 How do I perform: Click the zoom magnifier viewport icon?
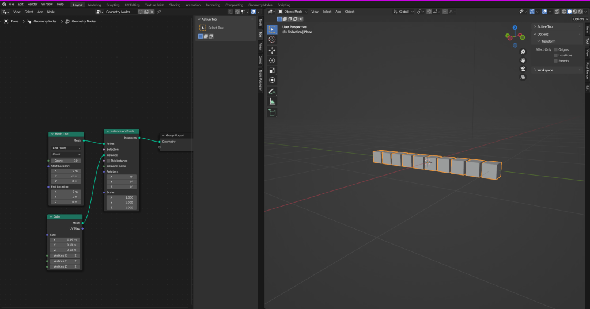click(x=523, y=51)
